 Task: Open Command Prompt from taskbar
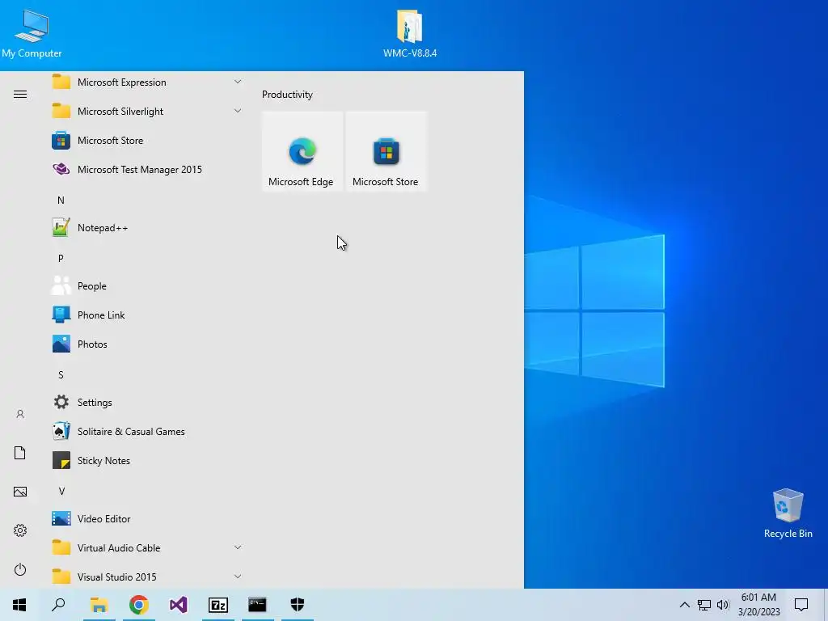[x=258, y=605]
